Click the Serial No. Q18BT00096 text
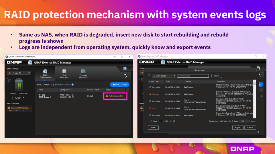Image resolution: width=275 pixels, height=154 pixels. pyautogui.click(x=19, y=94)
